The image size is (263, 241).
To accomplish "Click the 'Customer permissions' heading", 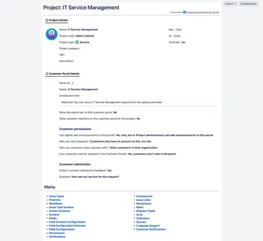I will coord(75,129).
